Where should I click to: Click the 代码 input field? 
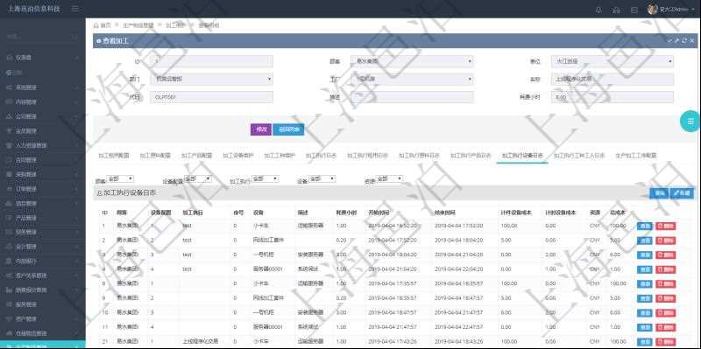211,97
